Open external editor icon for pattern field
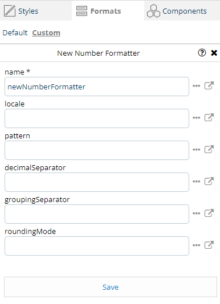This screenshot has height=304, width=220. [x=209, y=149]
